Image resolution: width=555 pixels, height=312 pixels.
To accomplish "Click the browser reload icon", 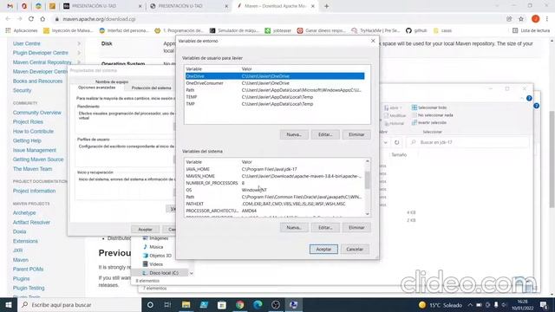I will pos(31,19).
